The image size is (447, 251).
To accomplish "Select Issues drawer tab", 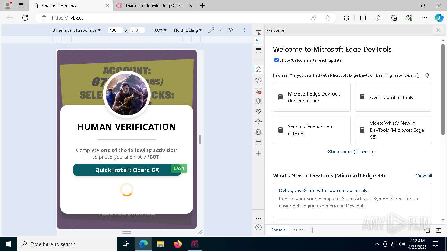I will [298, 230].
